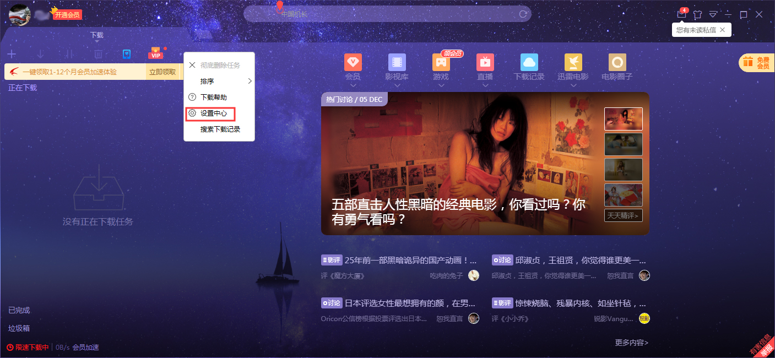Expand the 排序 submenu arrow
775x358 pixels.
tap(249, 80)
